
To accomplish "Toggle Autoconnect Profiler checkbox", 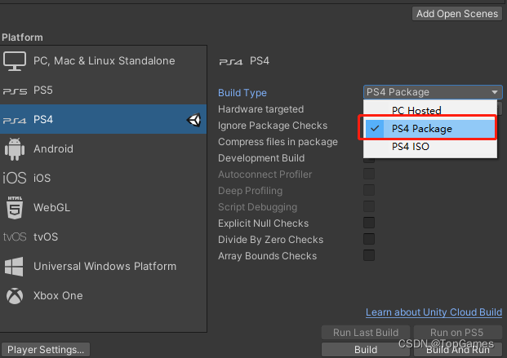I will 369,174.
